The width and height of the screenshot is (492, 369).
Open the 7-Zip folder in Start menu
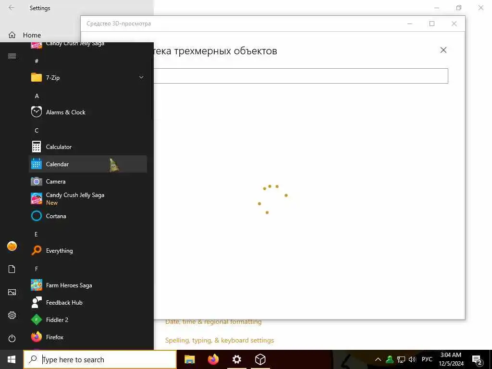tap(88, 77)
